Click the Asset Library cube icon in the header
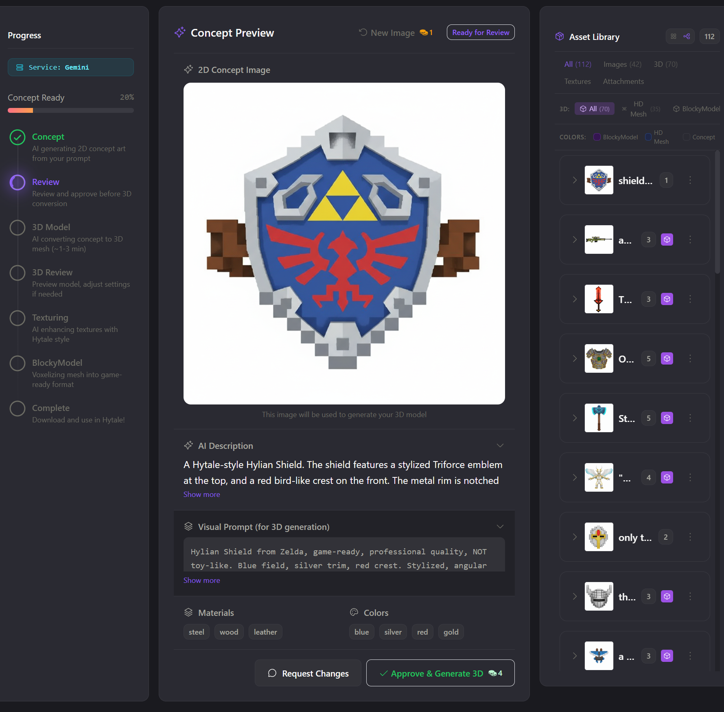 point(560,36)
